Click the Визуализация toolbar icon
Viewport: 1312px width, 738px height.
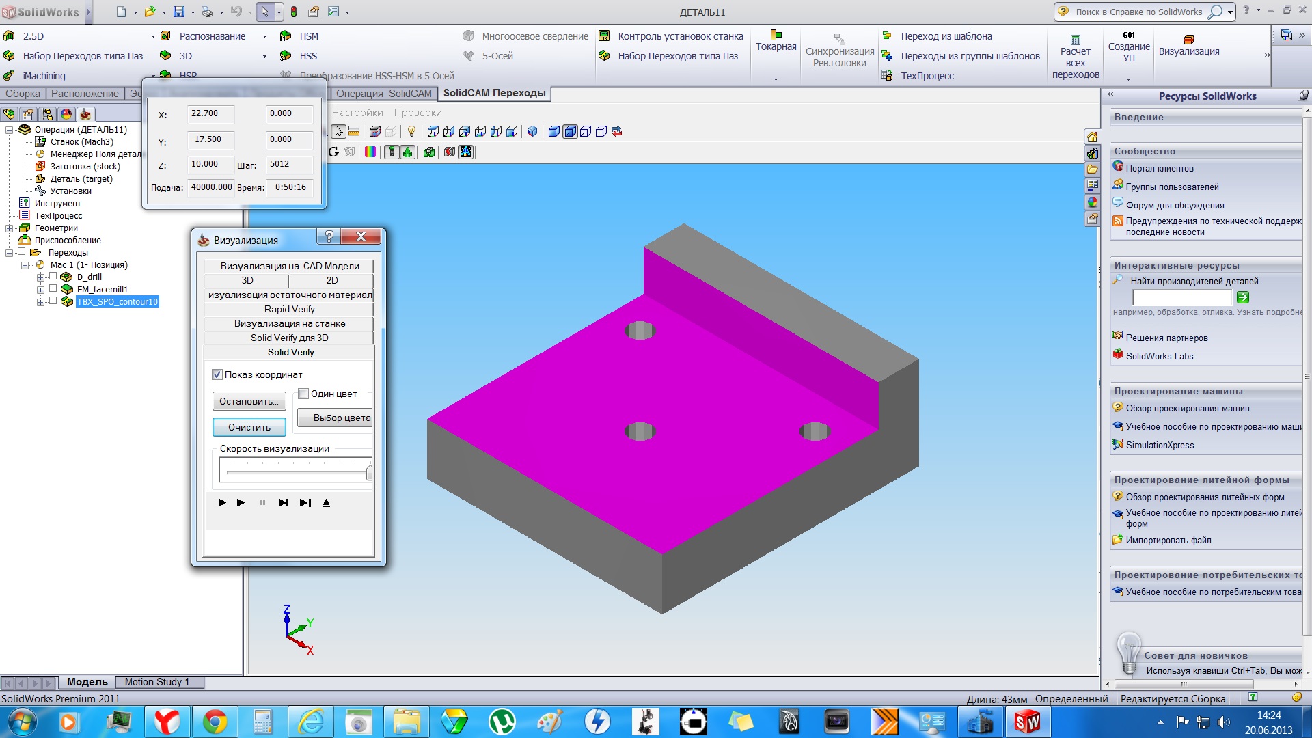pos(1188,40)
